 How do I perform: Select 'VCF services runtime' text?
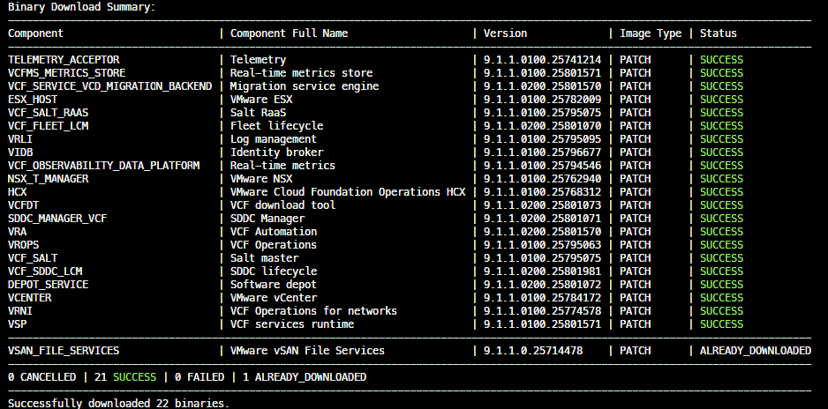click(292, 323)
